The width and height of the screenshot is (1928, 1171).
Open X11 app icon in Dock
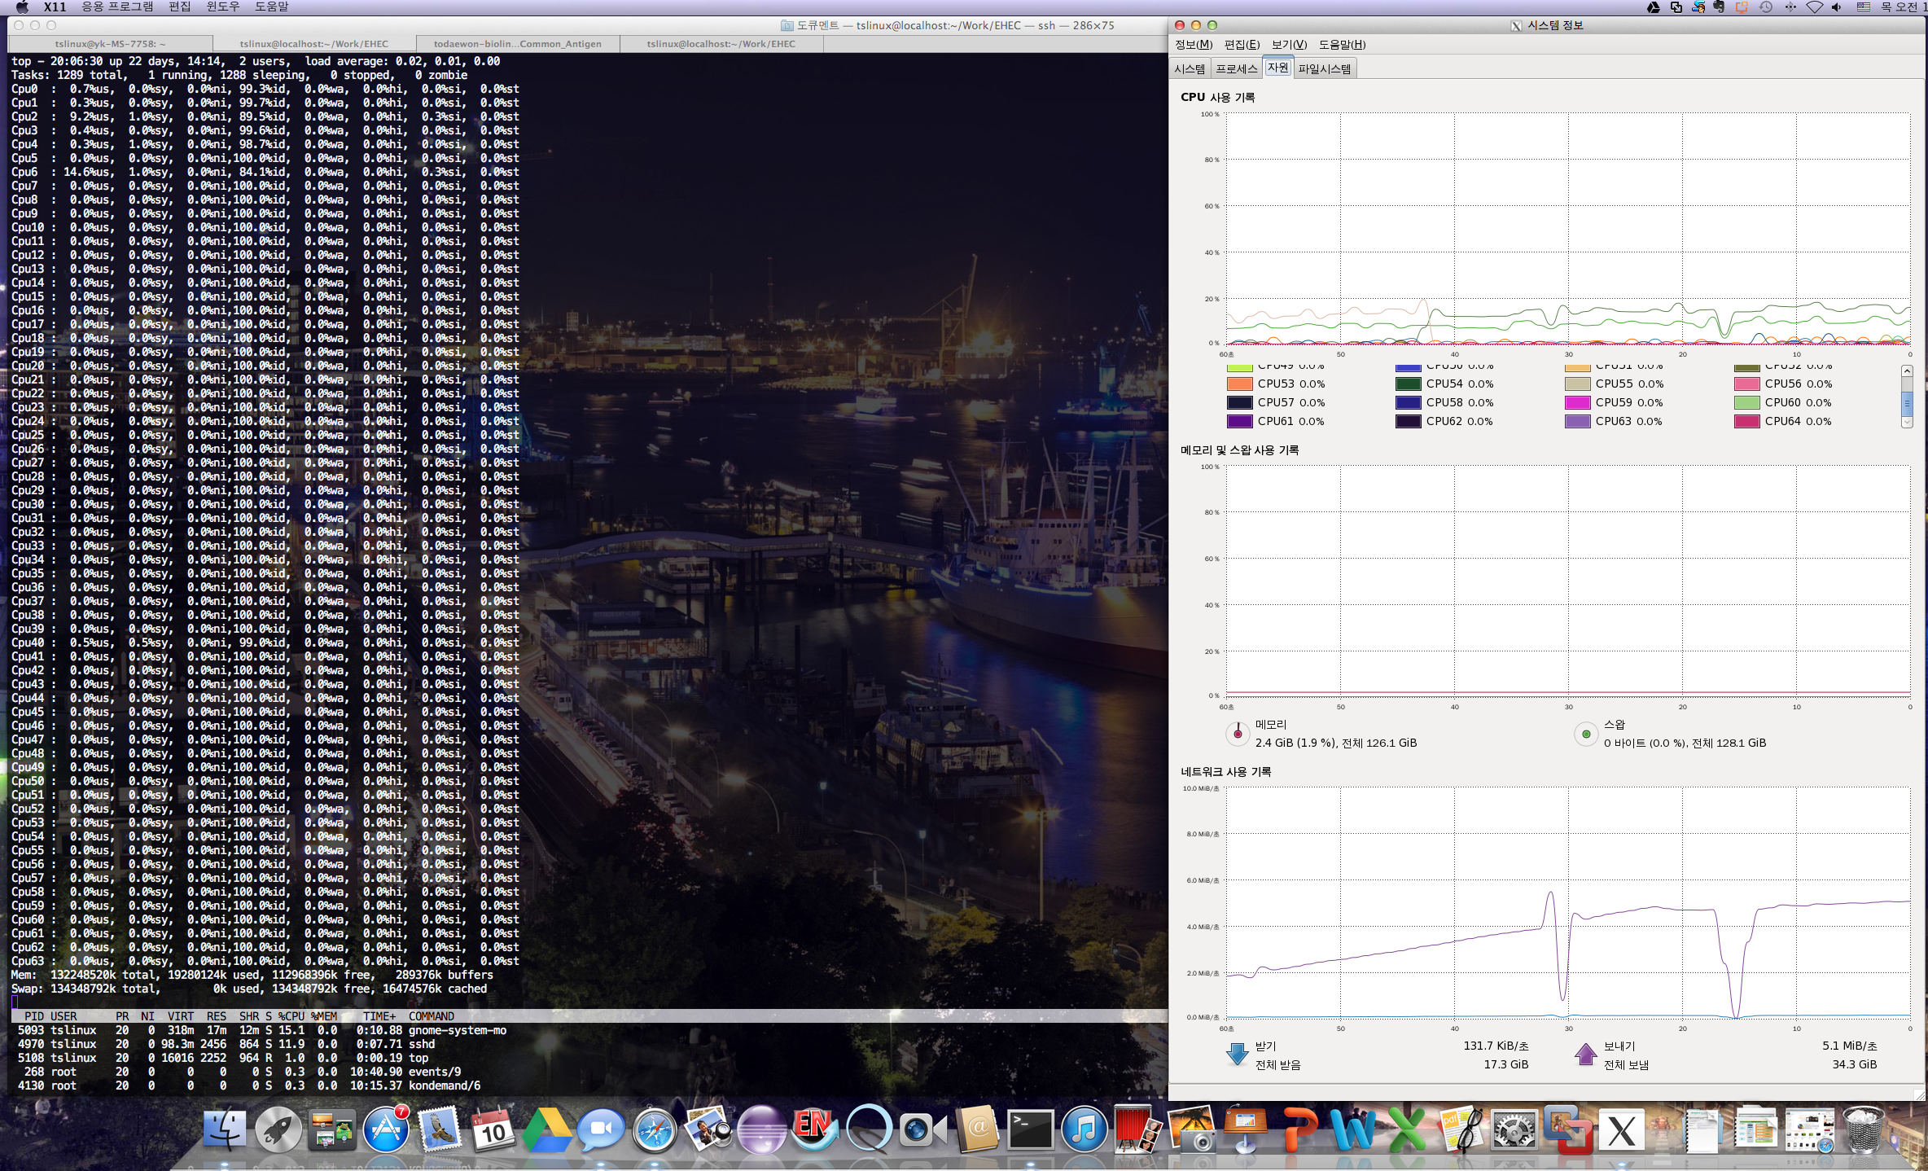pos(1621,1129)
